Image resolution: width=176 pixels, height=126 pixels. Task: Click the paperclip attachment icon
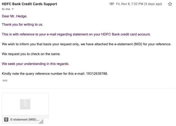[112, 4]
